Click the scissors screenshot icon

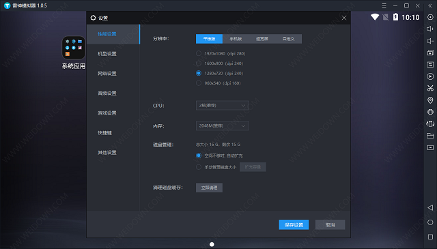[430, 88]
